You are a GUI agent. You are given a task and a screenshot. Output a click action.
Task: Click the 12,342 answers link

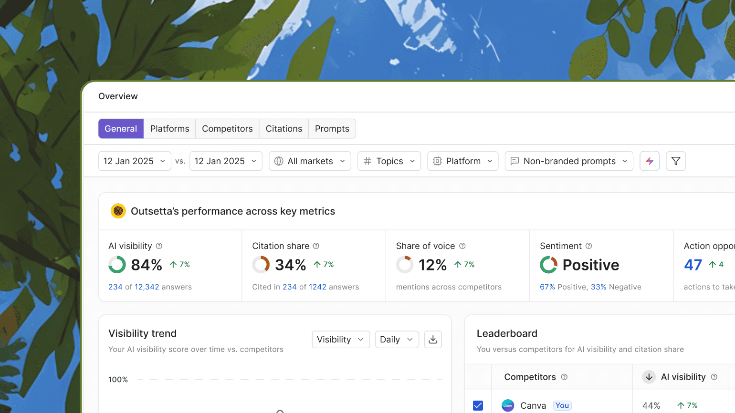click(147, 287)
